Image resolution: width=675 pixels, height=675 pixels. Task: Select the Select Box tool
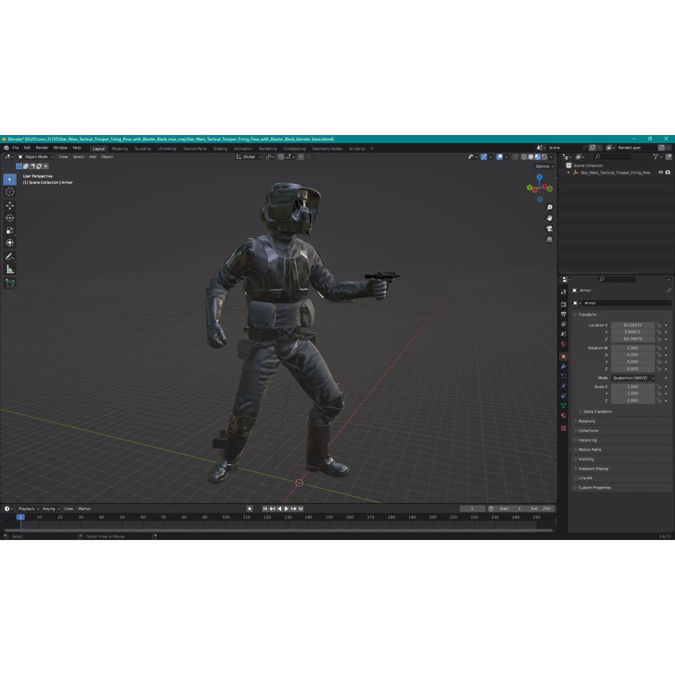point(10,179)
